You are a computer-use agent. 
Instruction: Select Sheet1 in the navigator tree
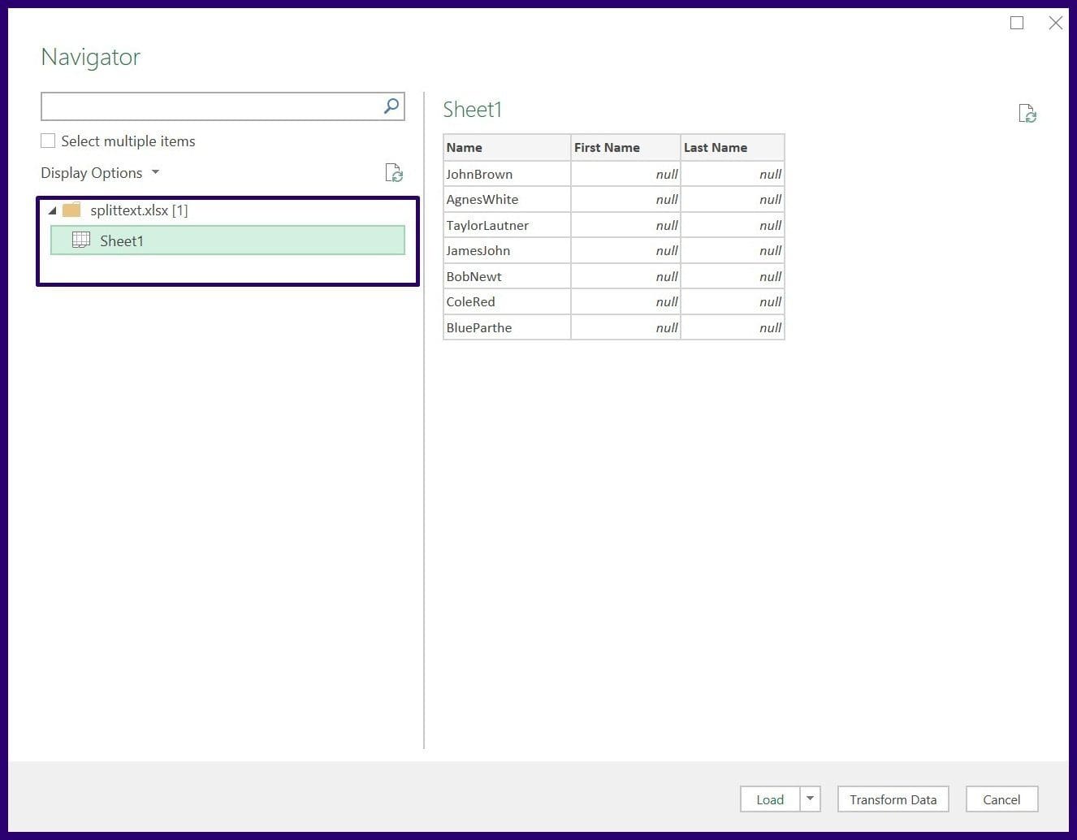(227, 240)
